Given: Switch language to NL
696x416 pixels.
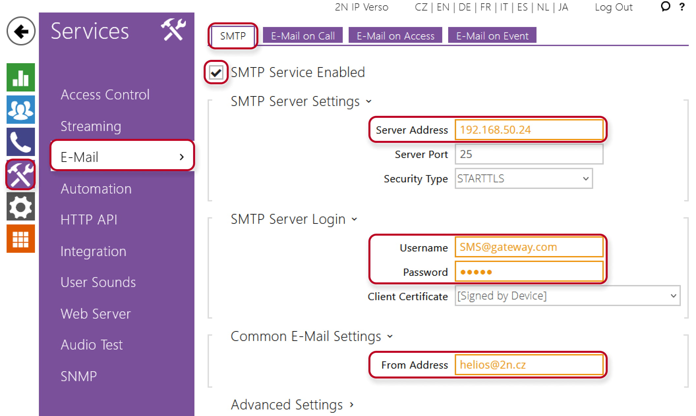Looking at the screenshot, I should (543, 7).
